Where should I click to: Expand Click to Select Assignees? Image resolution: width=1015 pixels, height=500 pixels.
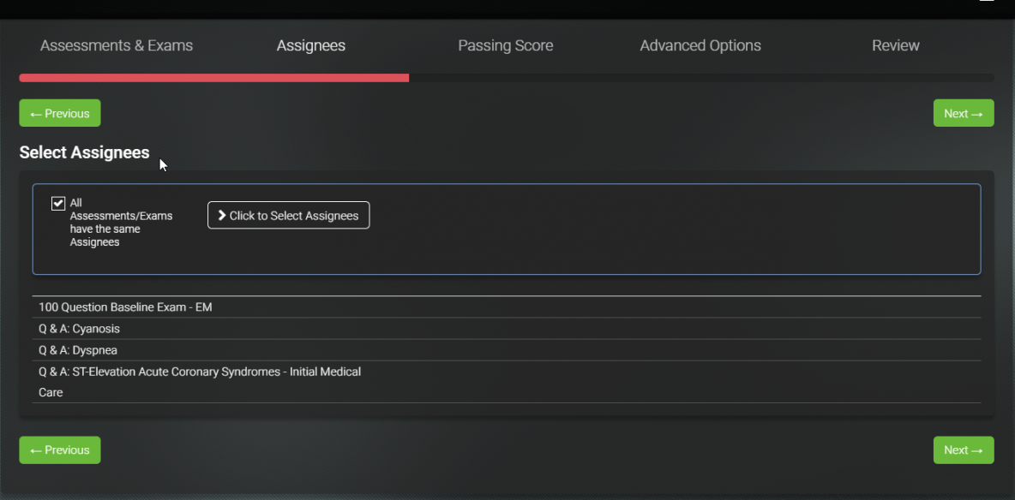coord(289,216)
